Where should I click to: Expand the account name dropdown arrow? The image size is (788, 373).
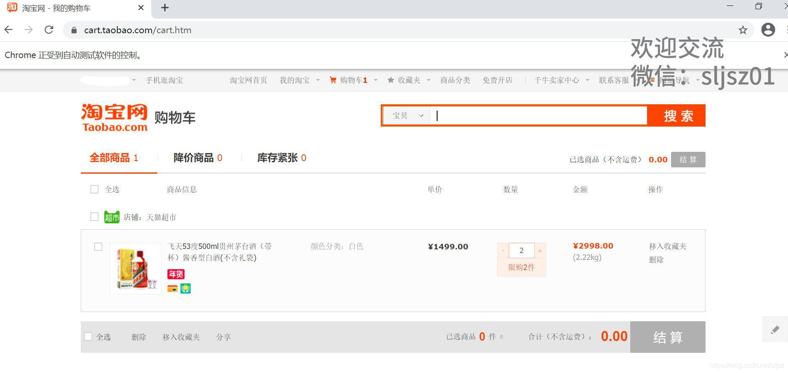click(x=134, y=79)
